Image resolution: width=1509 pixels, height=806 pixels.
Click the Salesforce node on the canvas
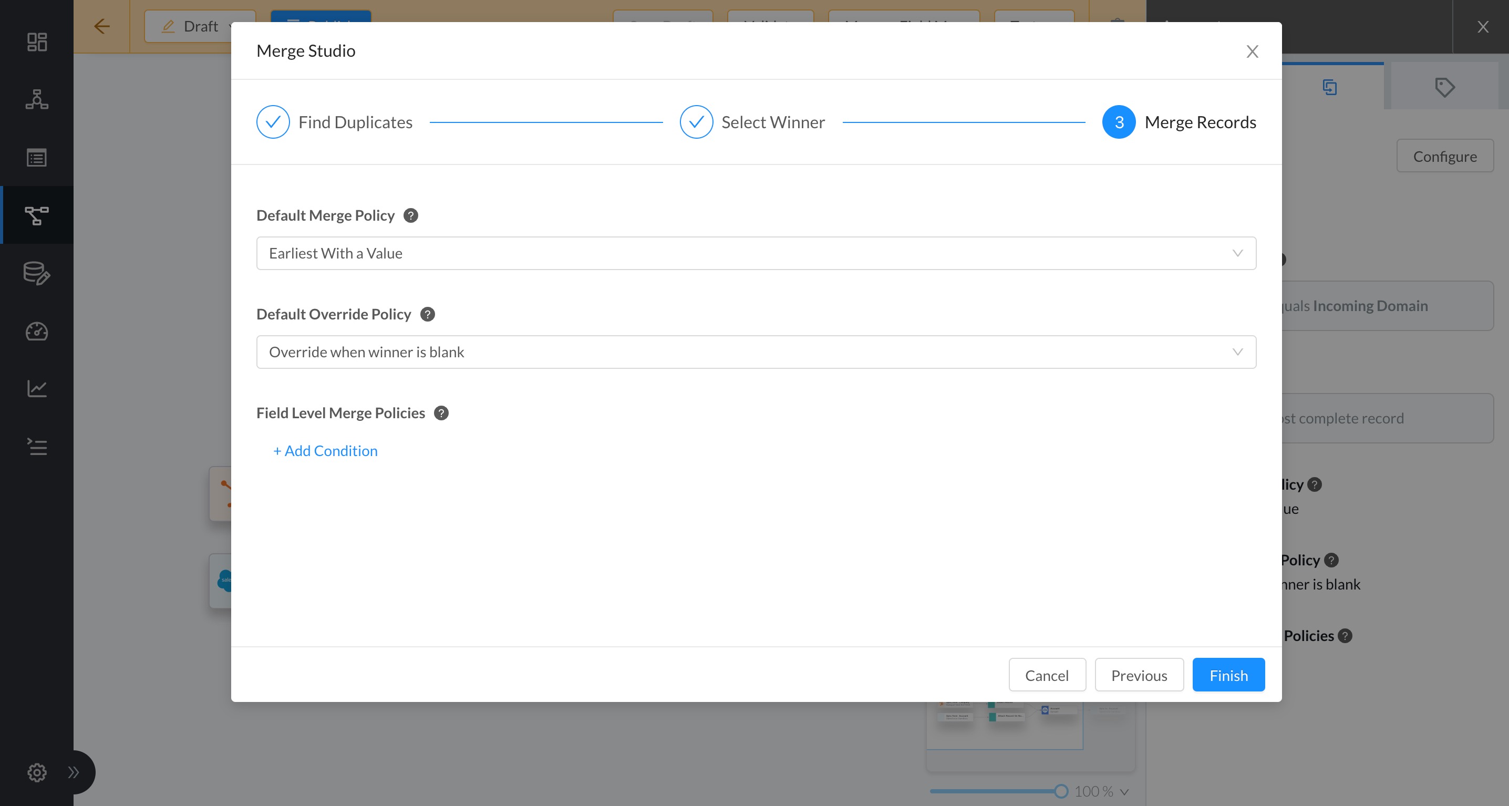pyautogui.click(x=220, y=581)
